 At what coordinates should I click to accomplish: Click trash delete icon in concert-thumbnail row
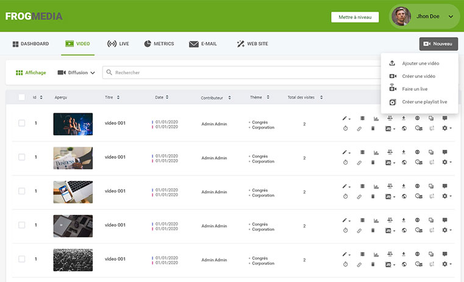point(373,129)
